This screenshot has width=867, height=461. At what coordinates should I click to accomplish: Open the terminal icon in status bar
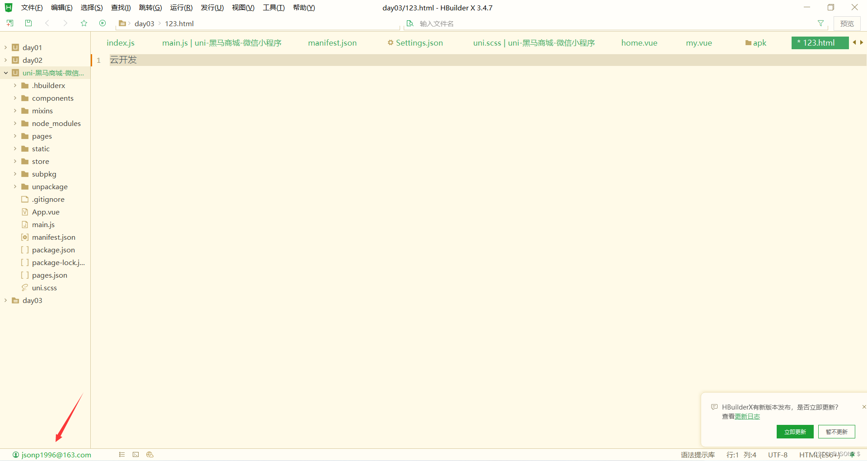pos(136,455)
